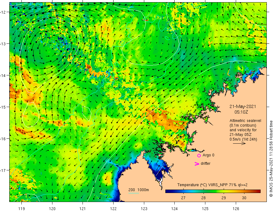Click the '21-May 05Z' text
The image size is (273, 211).
click(x=240, y=135)
